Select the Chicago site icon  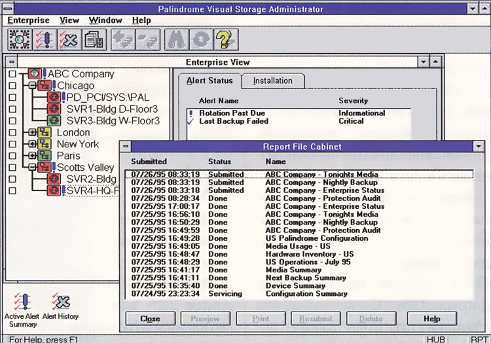click(44, 86)
